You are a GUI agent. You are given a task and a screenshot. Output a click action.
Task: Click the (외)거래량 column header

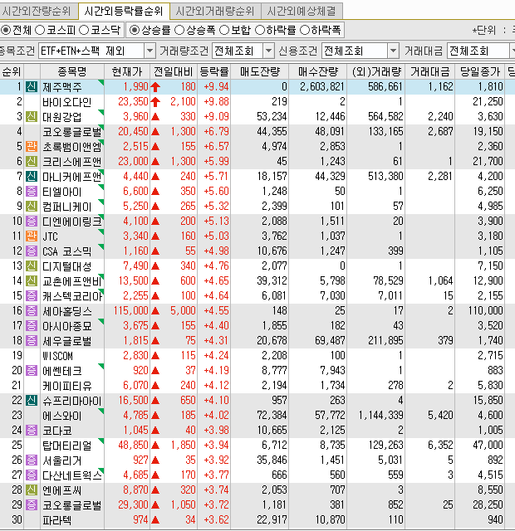point(376,71)
